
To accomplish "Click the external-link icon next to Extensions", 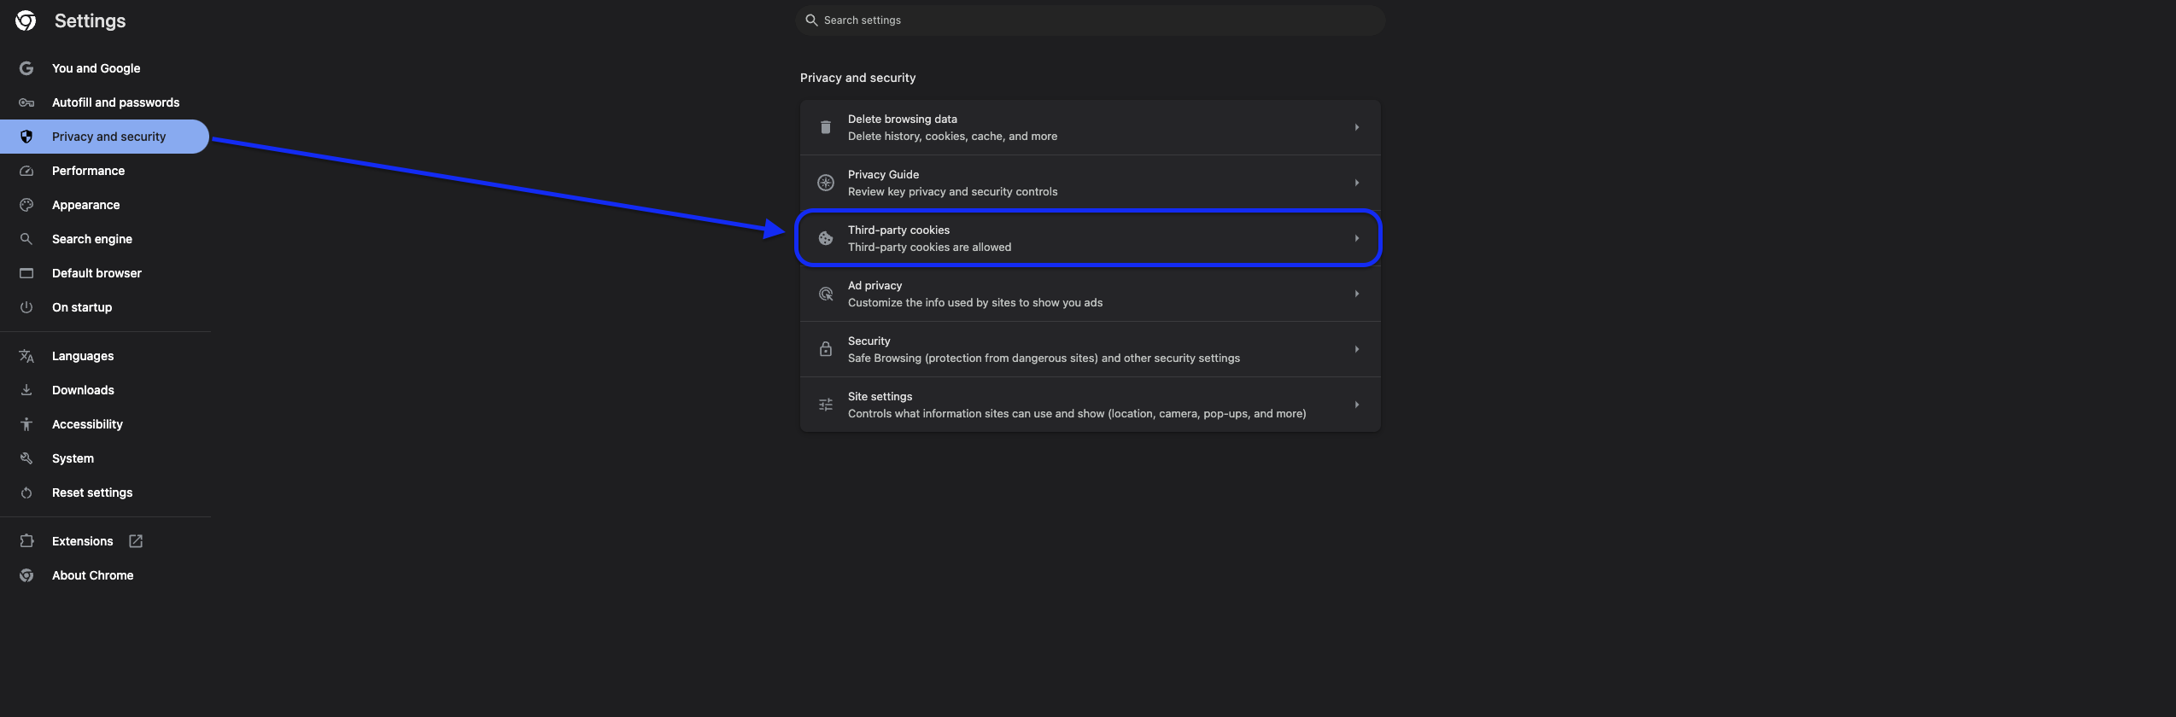I will point(136,541).
